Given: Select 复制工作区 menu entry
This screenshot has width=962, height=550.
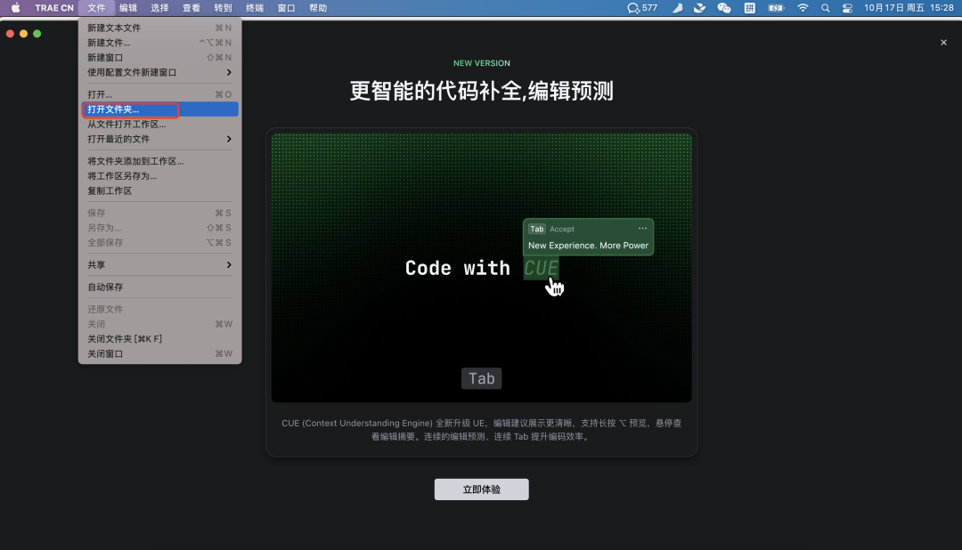Looking at the screenshot, I should 159,190.
